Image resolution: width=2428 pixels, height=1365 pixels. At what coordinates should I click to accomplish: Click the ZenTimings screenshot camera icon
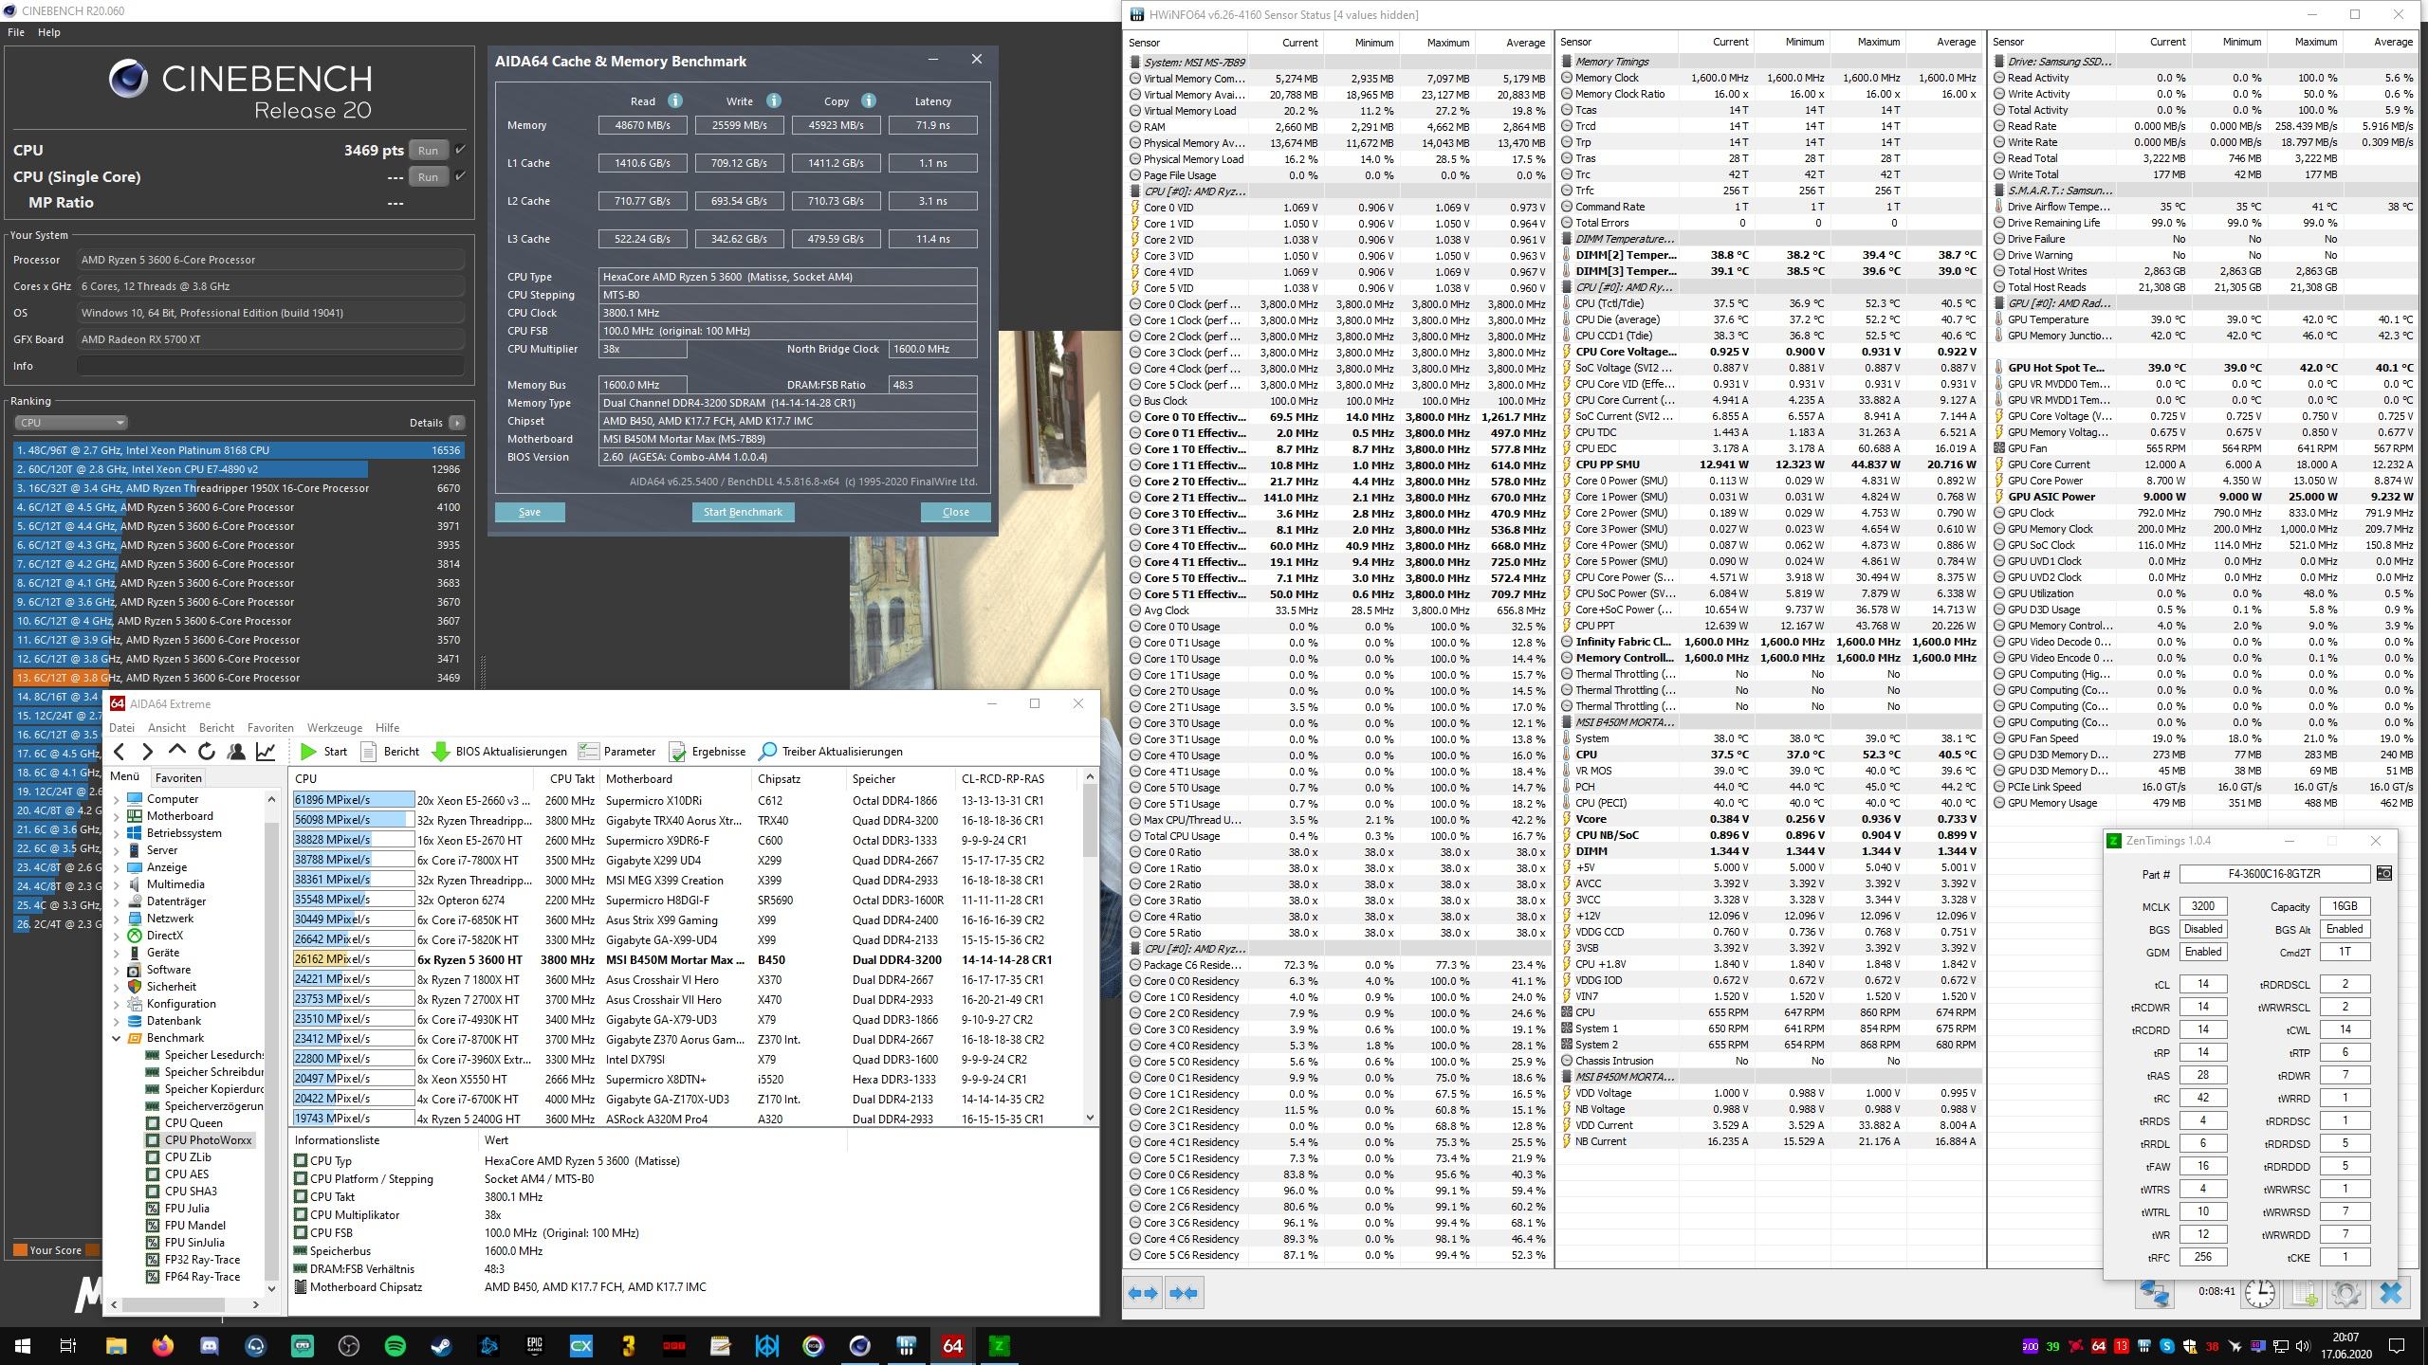point(2383,874)
